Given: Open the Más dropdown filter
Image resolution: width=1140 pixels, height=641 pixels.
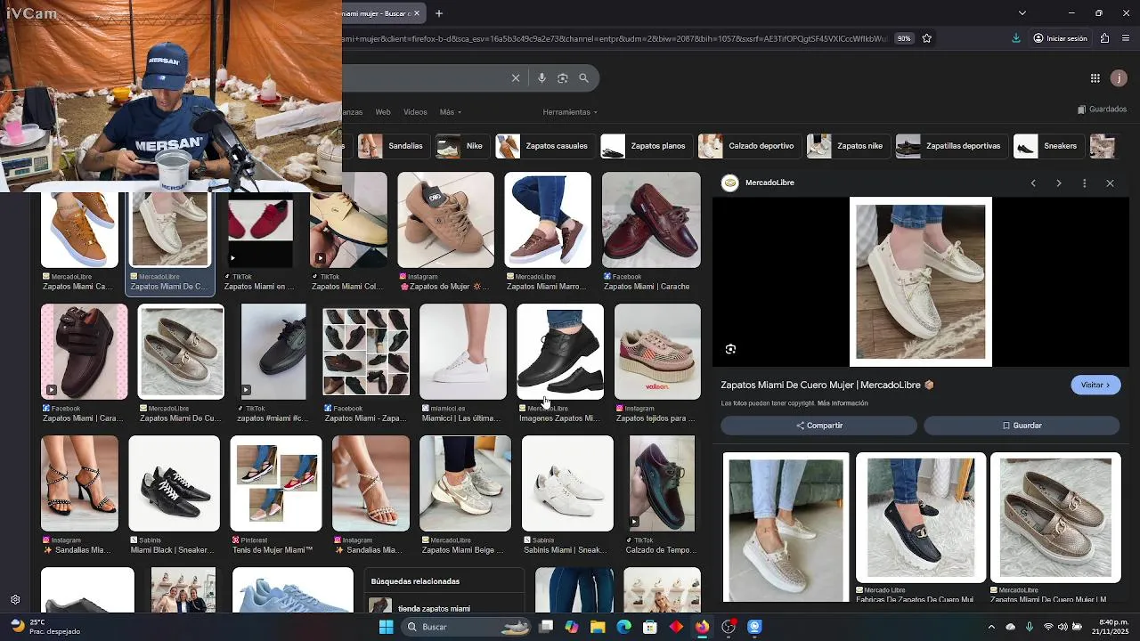Looking at the screenshot, I should point(450,112).
